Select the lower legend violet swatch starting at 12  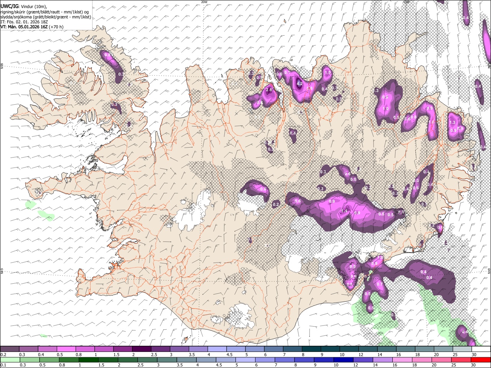coord(363,360)
